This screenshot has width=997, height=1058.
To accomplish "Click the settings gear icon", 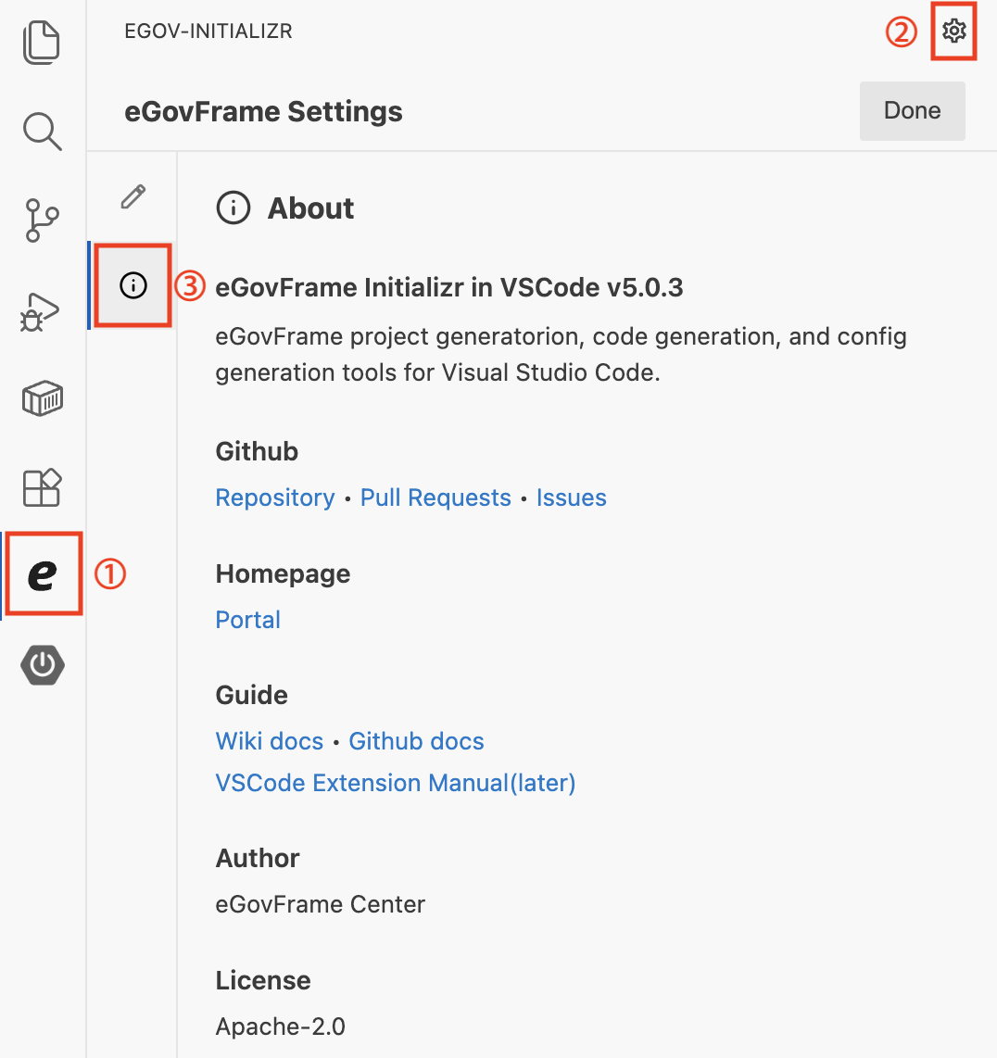I will [x=953, y=32].
